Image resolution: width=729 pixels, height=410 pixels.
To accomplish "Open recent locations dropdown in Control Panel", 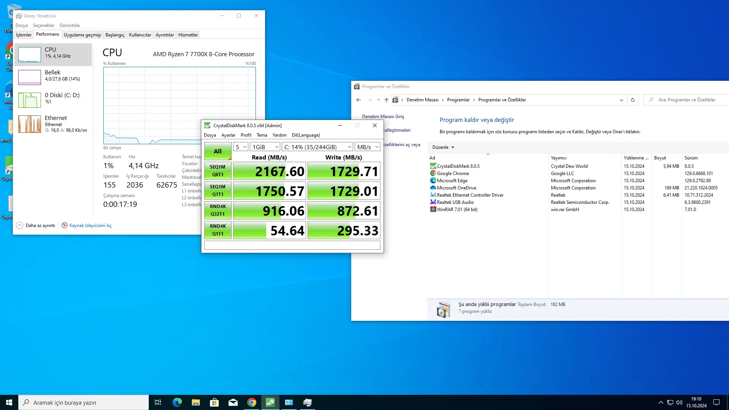I will [x=378, y=100].
